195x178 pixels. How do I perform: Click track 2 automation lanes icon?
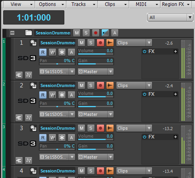point(29,118)
